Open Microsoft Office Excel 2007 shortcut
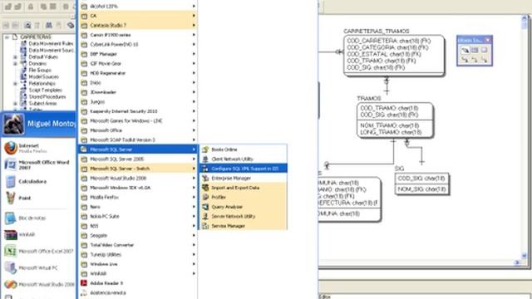 [38, 251]
